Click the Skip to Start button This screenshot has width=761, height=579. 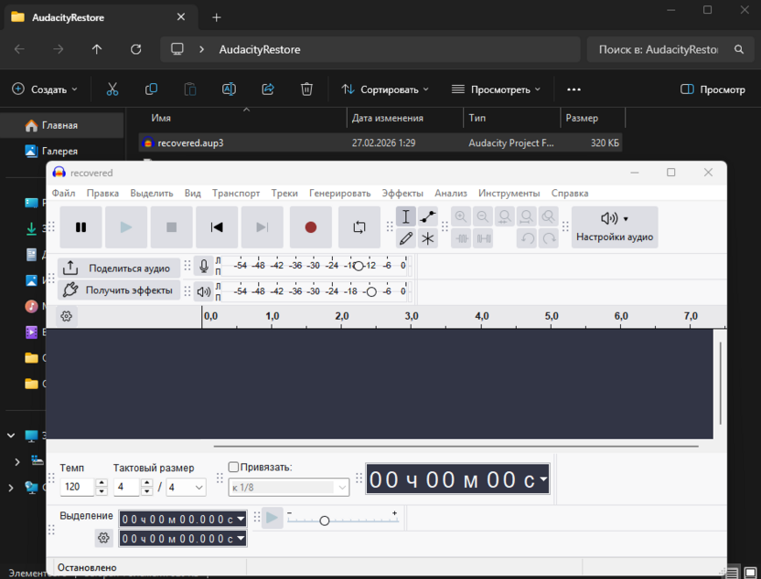click(217, 226)
